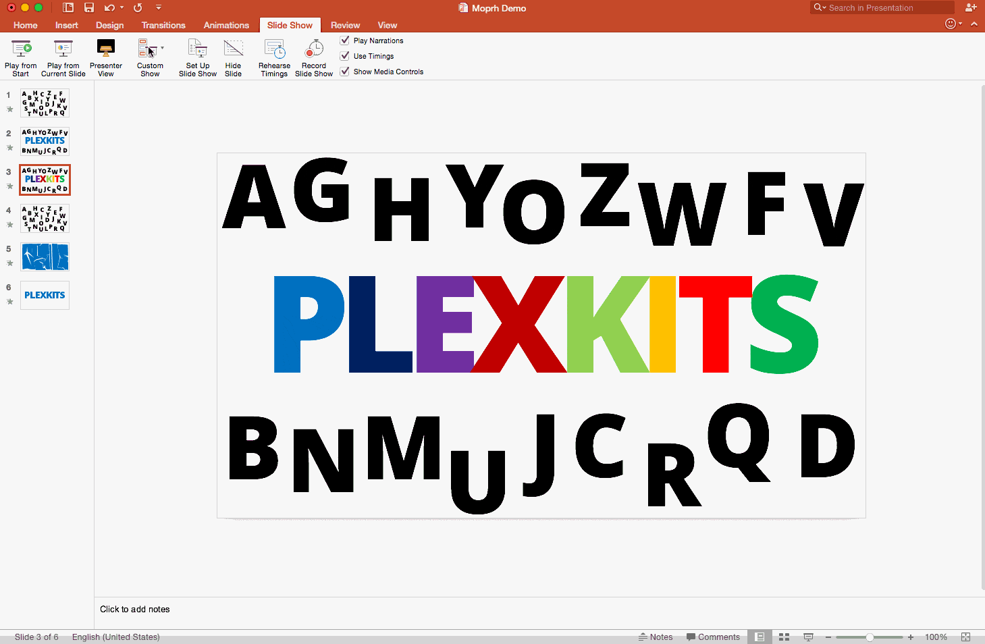This screenshot has height=644, width=985.
Task: Click Play from Current Slide
Action: point(63,57)
